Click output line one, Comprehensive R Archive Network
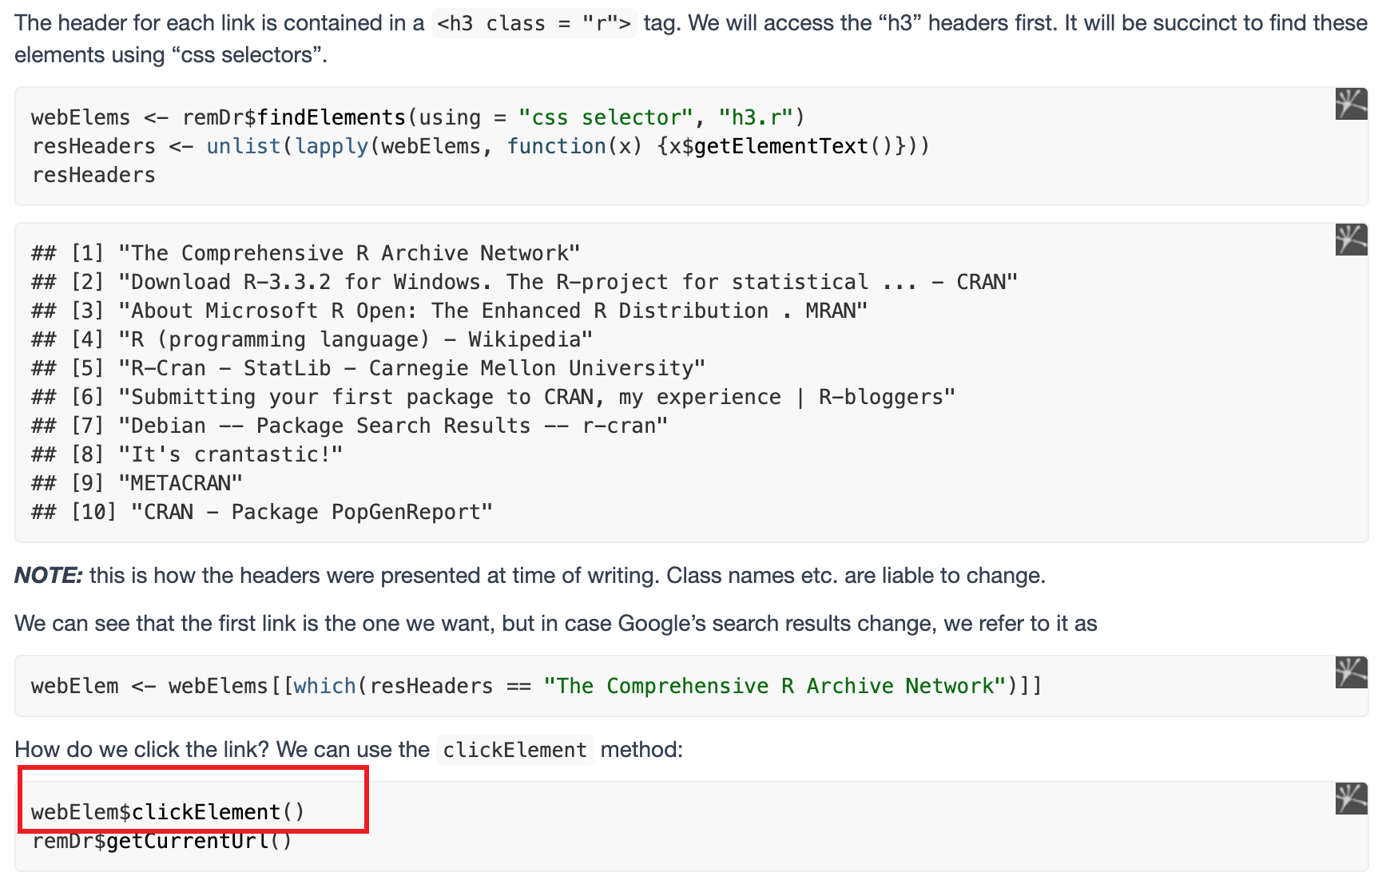 (306, 253)
